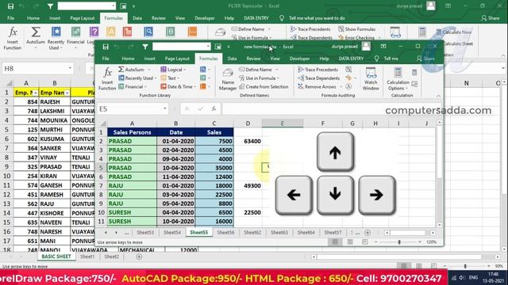508x285 pixels.
Task: Open AutoSum in front window ribbon
Action: coord(134,70)
